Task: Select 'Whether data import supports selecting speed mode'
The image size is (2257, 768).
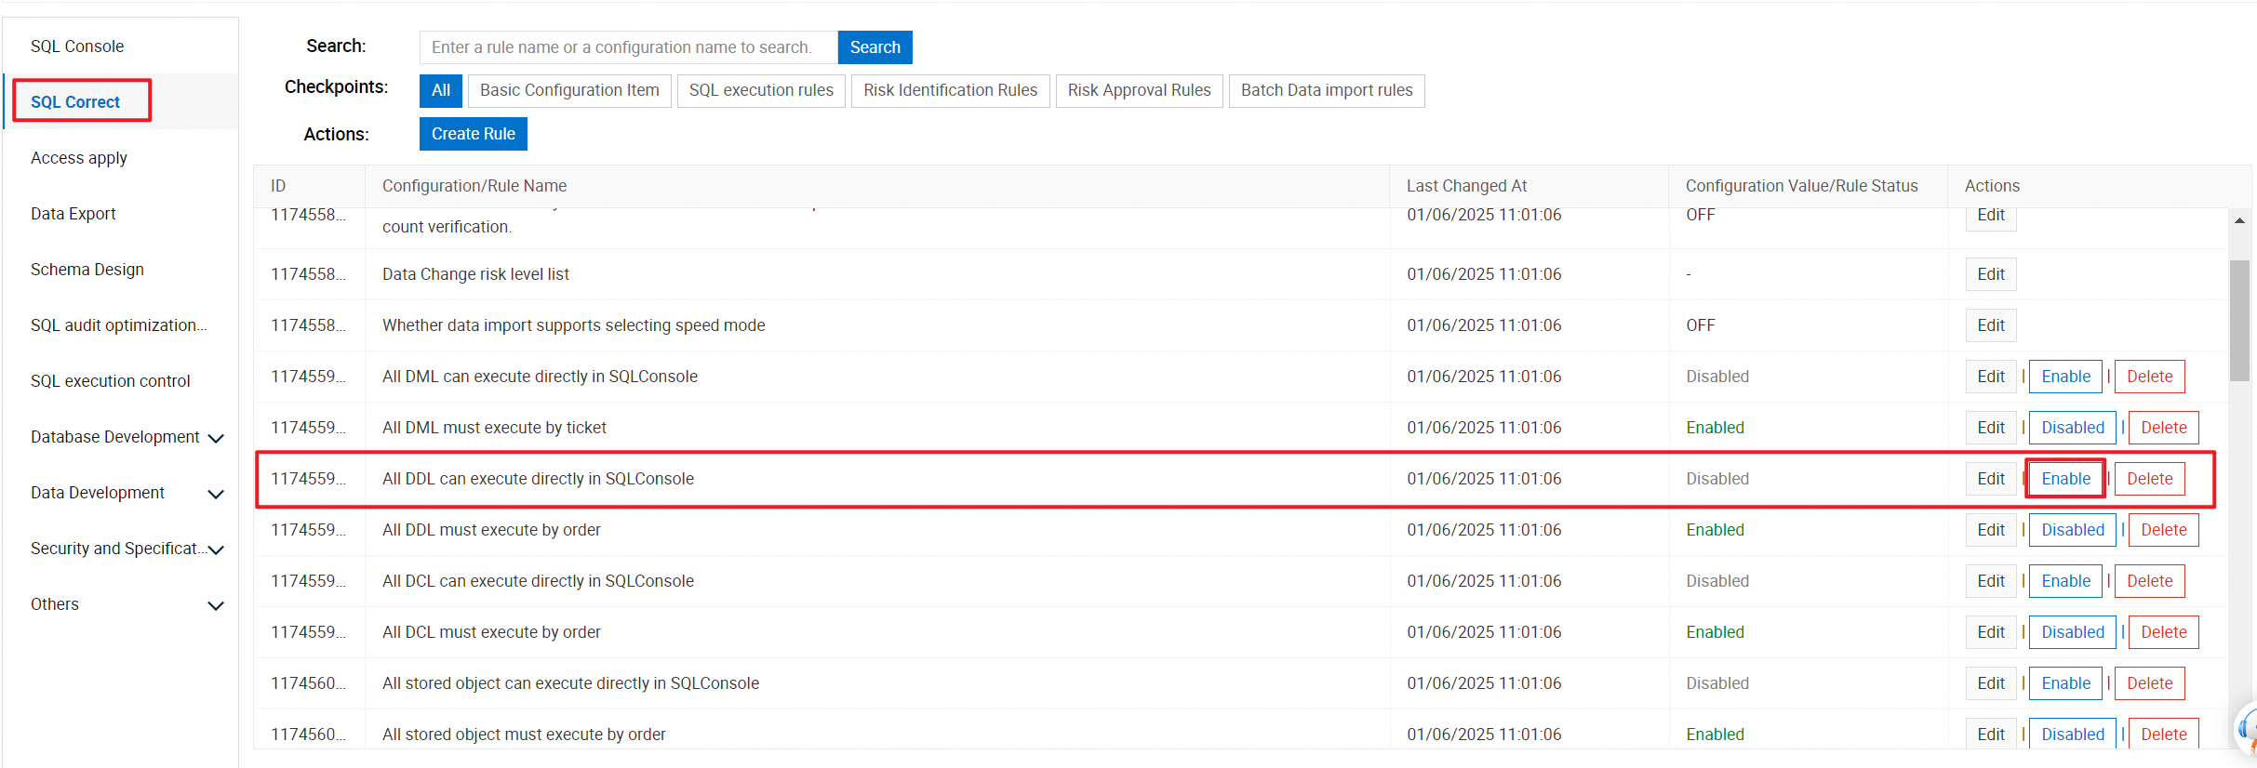Action: click(574, 325)
